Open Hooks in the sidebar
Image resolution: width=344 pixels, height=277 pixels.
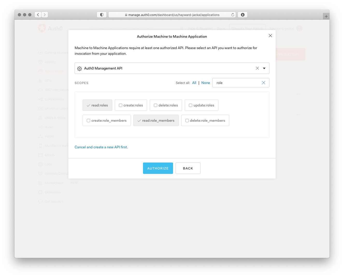tap(46, 136)
